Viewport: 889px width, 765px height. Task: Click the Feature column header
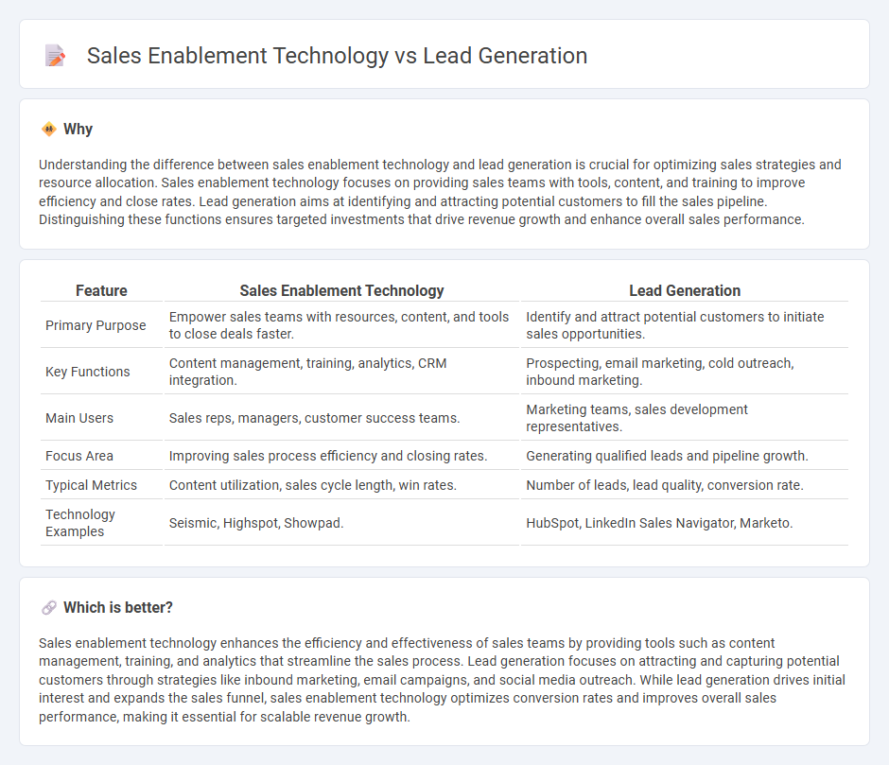tap(101, 291)
